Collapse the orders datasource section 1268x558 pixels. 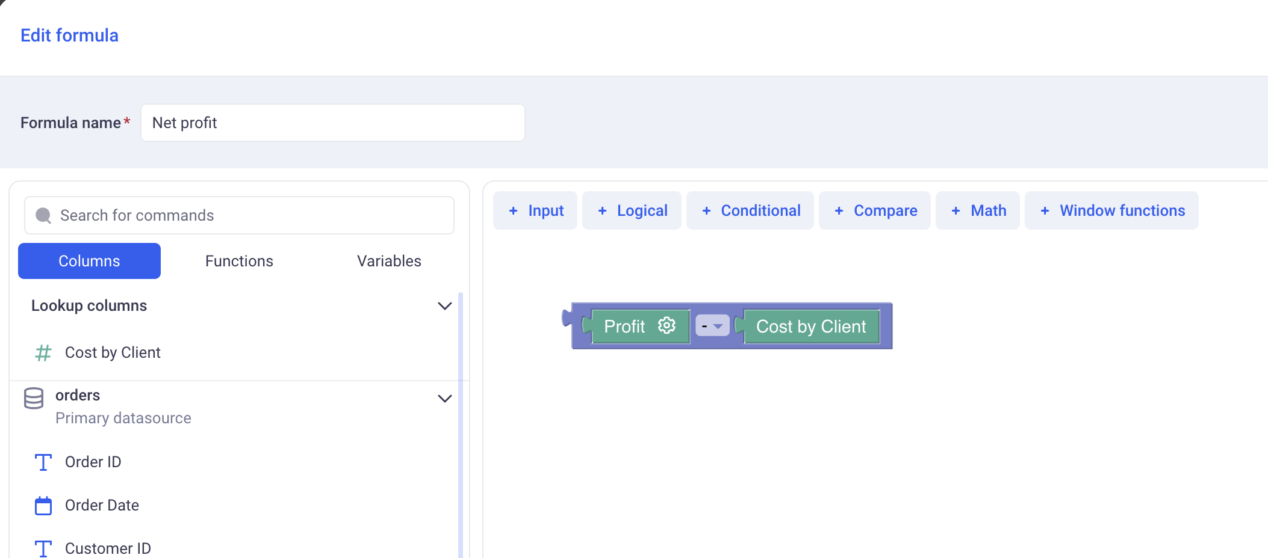pos(444,399)
